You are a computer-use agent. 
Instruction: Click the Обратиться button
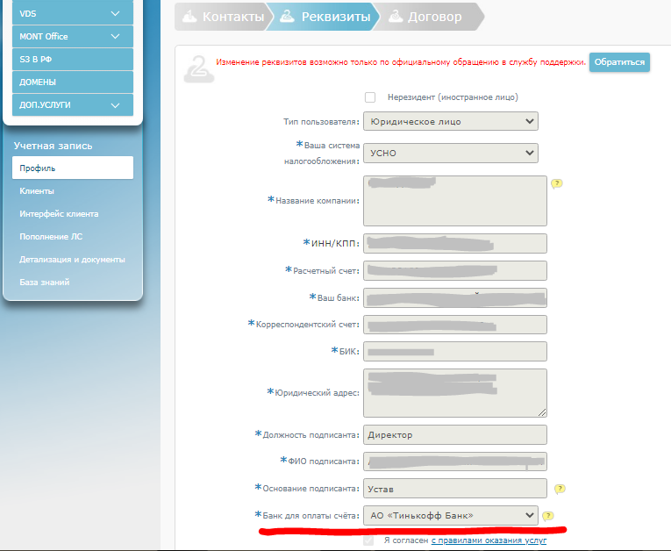tap(619, 61)
